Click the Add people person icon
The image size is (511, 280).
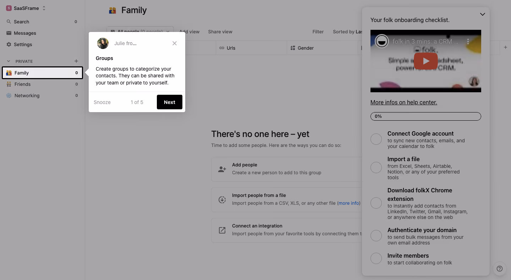(x=222, y=169)
